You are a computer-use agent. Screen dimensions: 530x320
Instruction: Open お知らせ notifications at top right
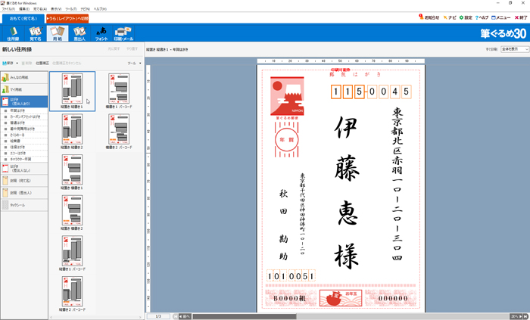(x=429, y=17)
